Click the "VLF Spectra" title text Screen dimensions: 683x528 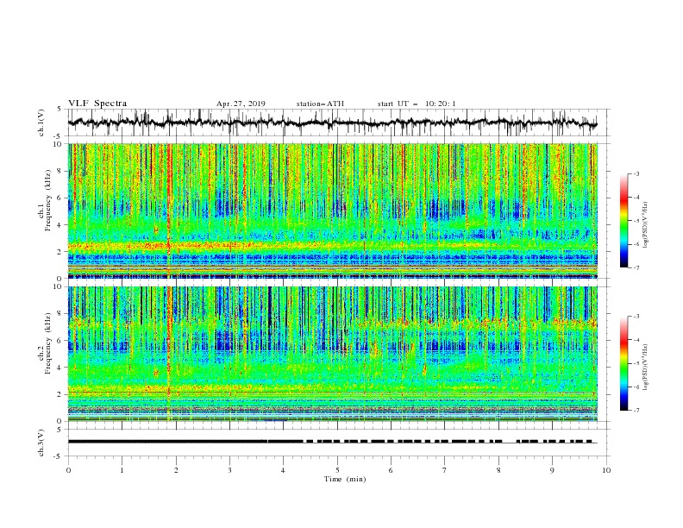[97, 104]
